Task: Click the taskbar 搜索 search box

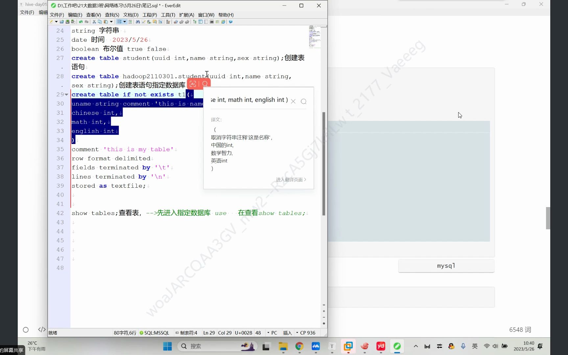Action: (217, 346)
